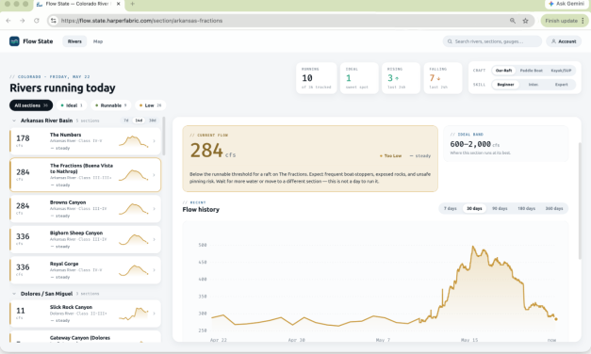Click the 284 cfs current flow value
Viewport: 591px width, 354px height.
(213, 151)
